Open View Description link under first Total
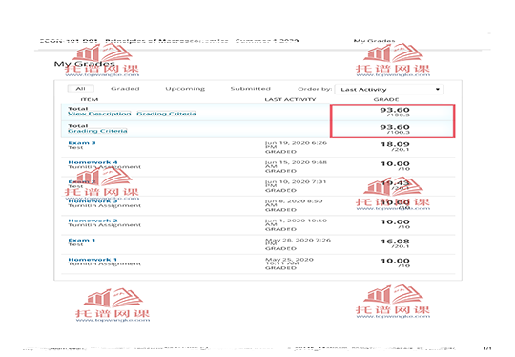Image resolution: width=515 pixels, height=357 pixels. [x=99, y=114]
